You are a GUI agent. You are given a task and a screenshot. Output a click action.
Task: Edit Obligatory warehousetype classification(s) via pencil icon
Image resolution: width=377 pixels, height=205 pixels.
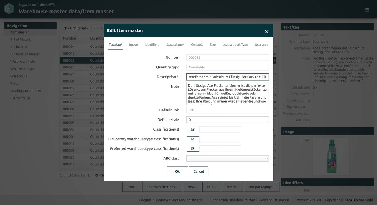(x=193, y=139)
